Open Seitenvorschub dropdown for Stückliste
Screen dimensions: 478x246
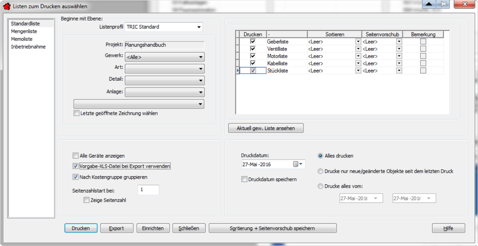[399, 71]
